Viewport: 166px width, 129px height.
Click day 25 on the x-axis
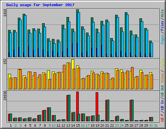coord(126,125)
